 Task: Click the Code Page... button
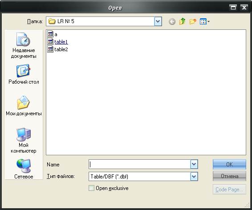229,190
